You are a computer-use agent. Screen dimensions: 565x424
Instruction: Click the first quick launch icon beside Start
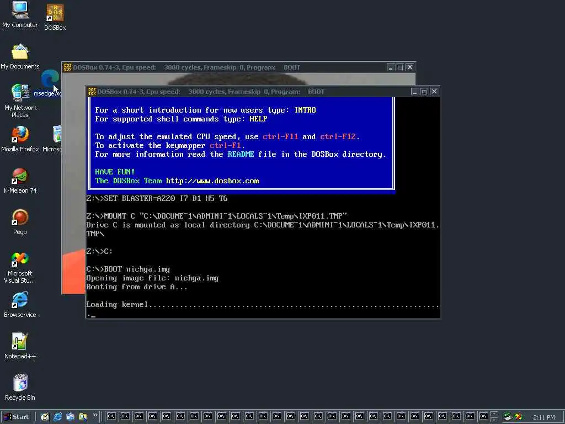tap(45, 417)
